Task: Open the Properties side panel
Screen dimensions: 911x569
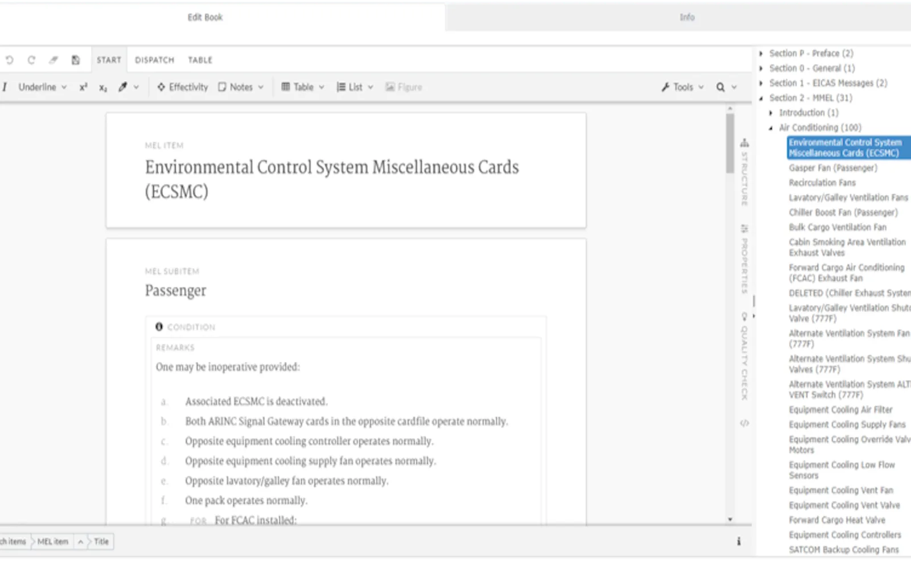Action: (744, 259)
